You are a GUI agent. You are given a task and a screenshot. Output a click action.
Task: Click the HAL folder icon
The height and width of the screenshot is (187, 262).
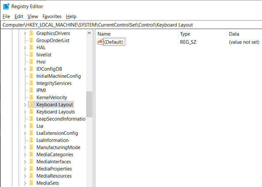pyautogui.click(x=31, y=48)
